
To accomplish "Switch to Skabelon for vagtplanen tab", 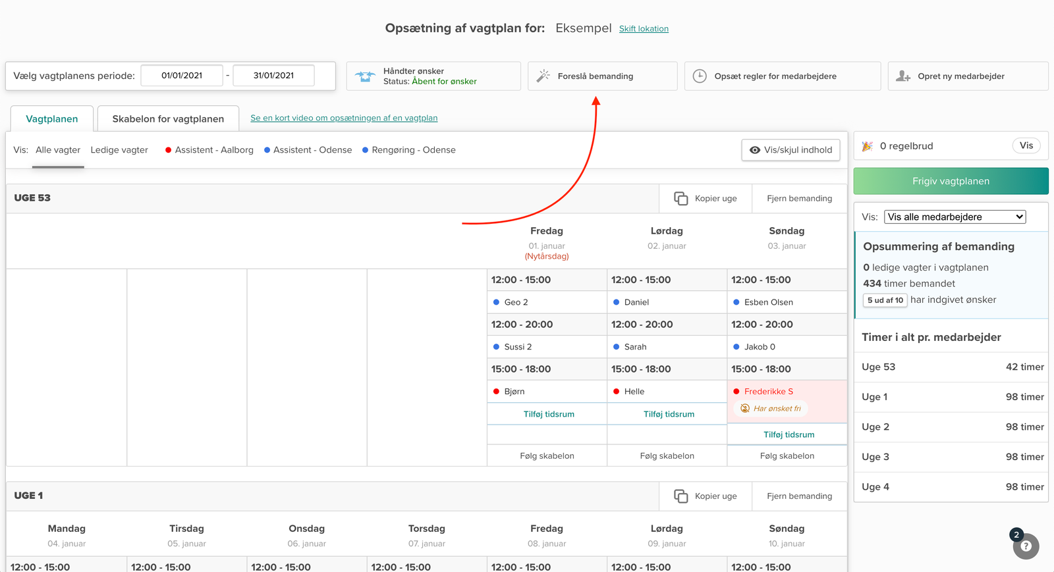I will [168, 119].
